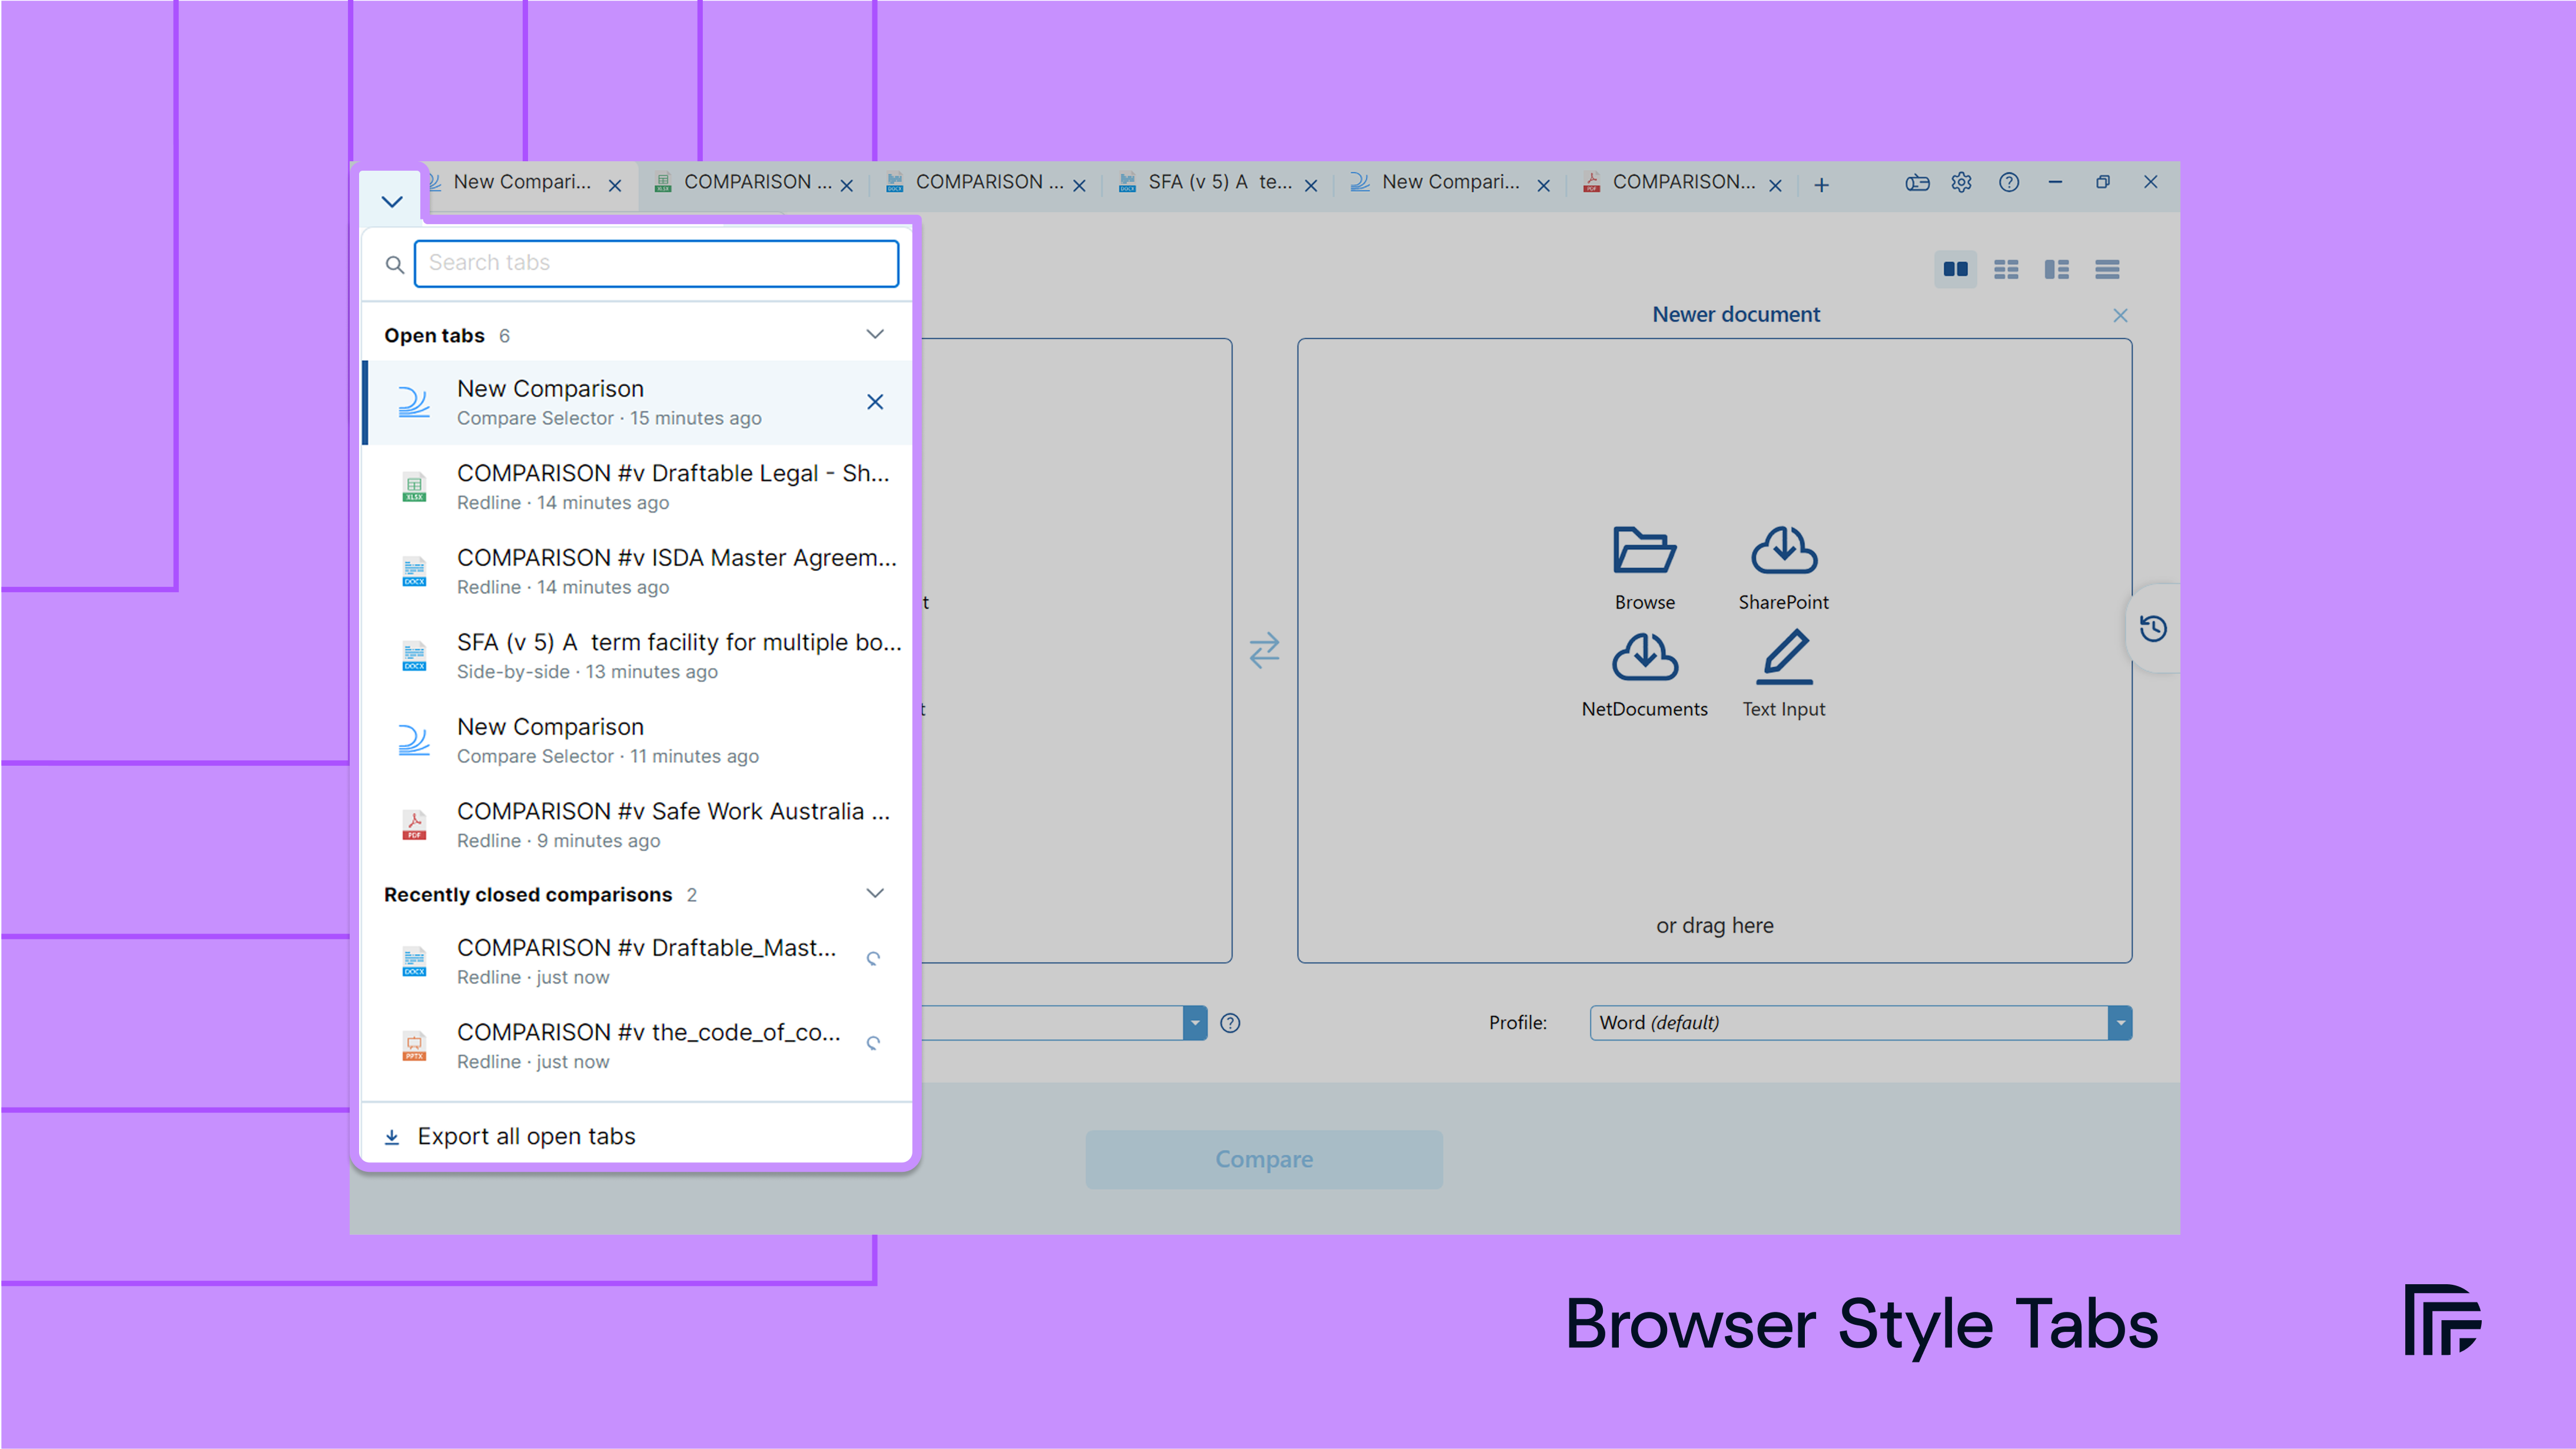Screen dimensions: 2576x1449
Task: Close the New Comparison entry in list
Action: tap(875, 402)
